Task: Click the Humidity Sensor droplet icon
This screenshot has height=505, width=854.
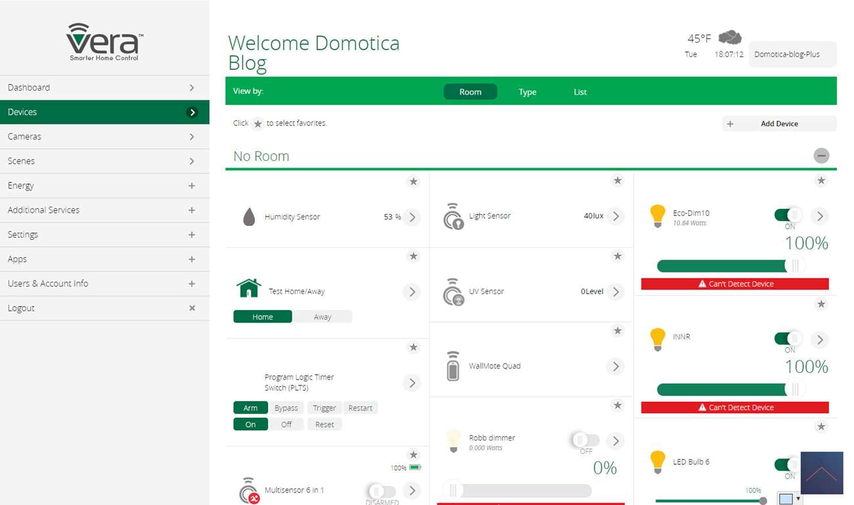Action: tap(249, 217)
